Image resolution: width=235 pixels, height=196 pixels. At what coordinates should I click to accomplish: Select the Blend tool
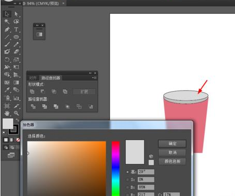[x=16, y=90]
